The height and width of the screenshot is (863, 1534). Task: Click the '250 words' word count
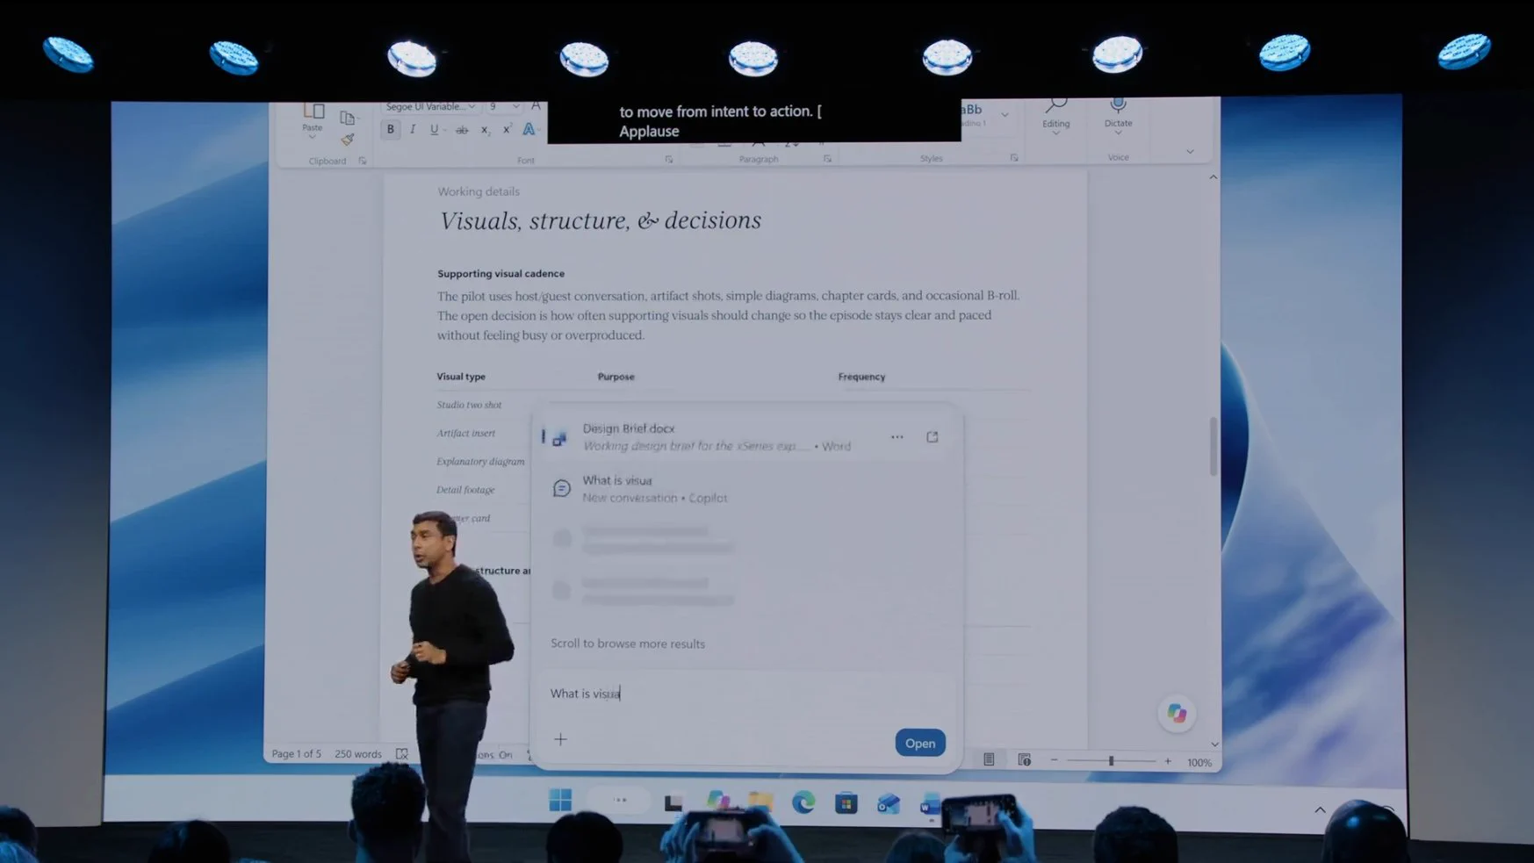click(358, 754)
